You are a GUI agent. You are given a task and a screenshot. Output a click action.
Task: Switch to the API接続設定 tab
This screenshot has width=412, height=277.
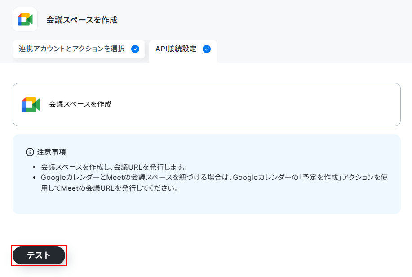click(183, 51)
